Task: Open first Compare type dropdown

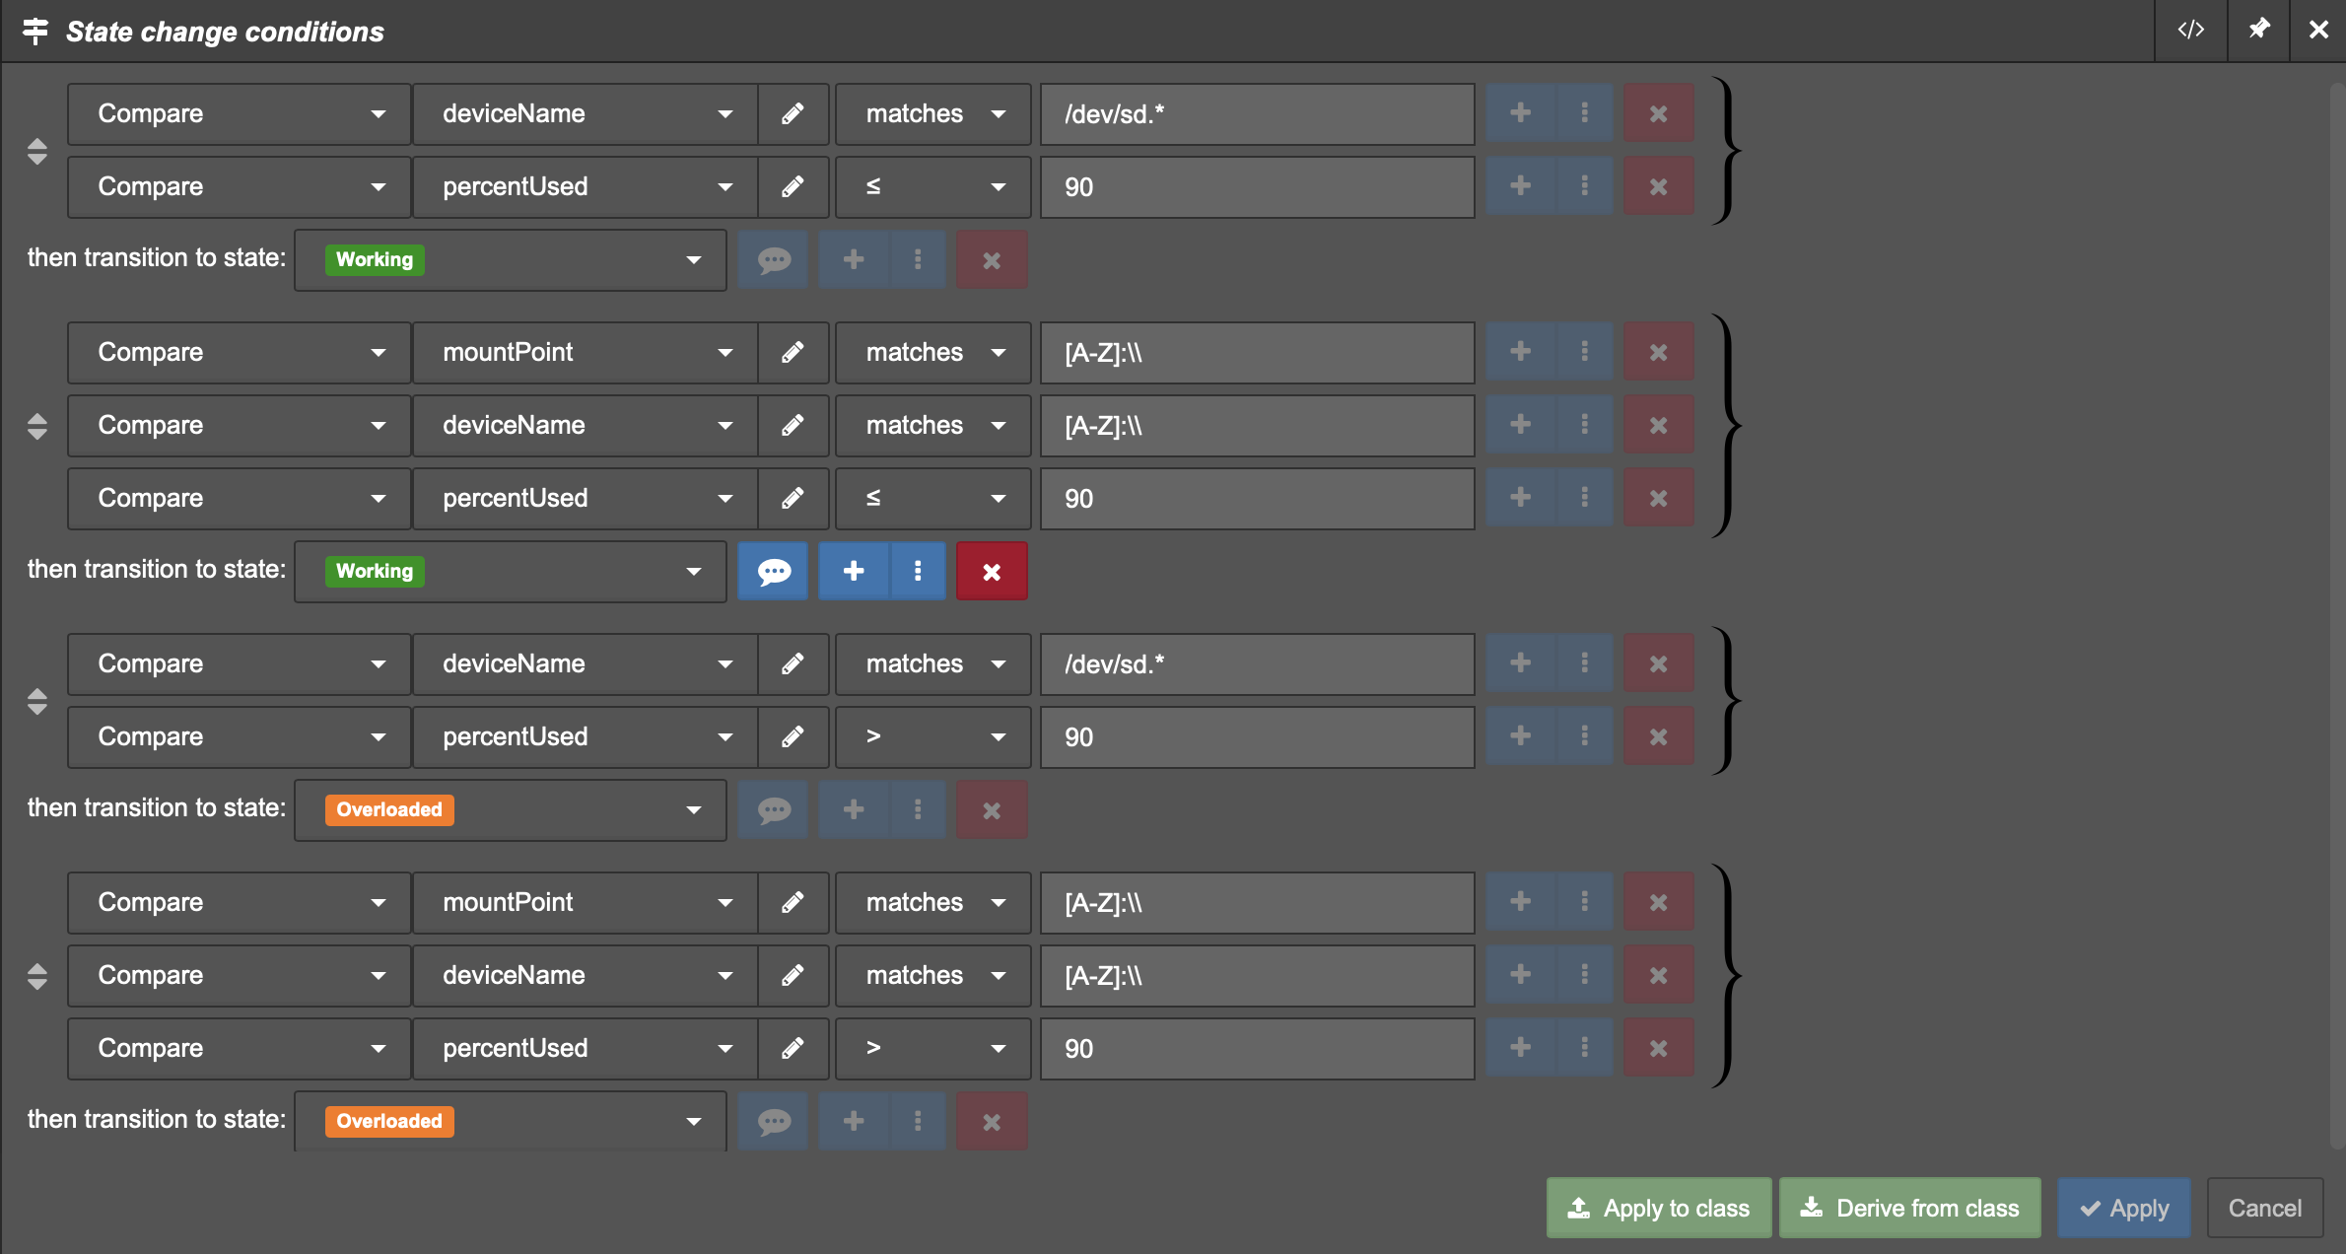Action: (x=239, y=113)
